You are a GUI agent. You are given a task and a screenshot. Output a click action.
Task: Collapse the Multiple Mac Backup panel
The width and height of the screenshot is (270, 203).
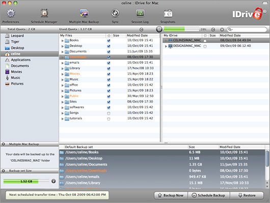(3, 144)
